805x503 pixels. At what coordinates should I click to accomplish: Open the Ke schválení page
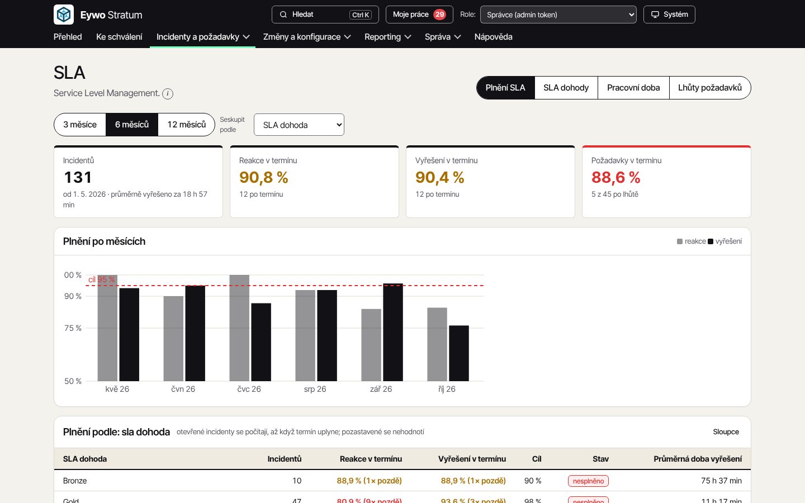(119, 37)
